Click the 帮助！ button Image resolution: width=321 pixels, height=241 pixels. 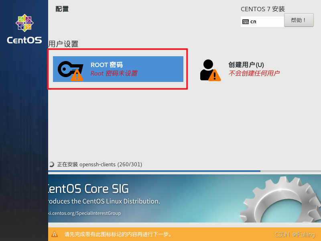(299, 20)
